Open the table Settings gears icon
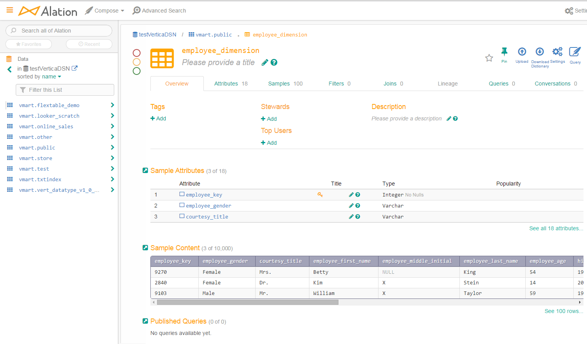Image resolution: width=587 pixels, height=344 pixels. [x=557, y=52]
